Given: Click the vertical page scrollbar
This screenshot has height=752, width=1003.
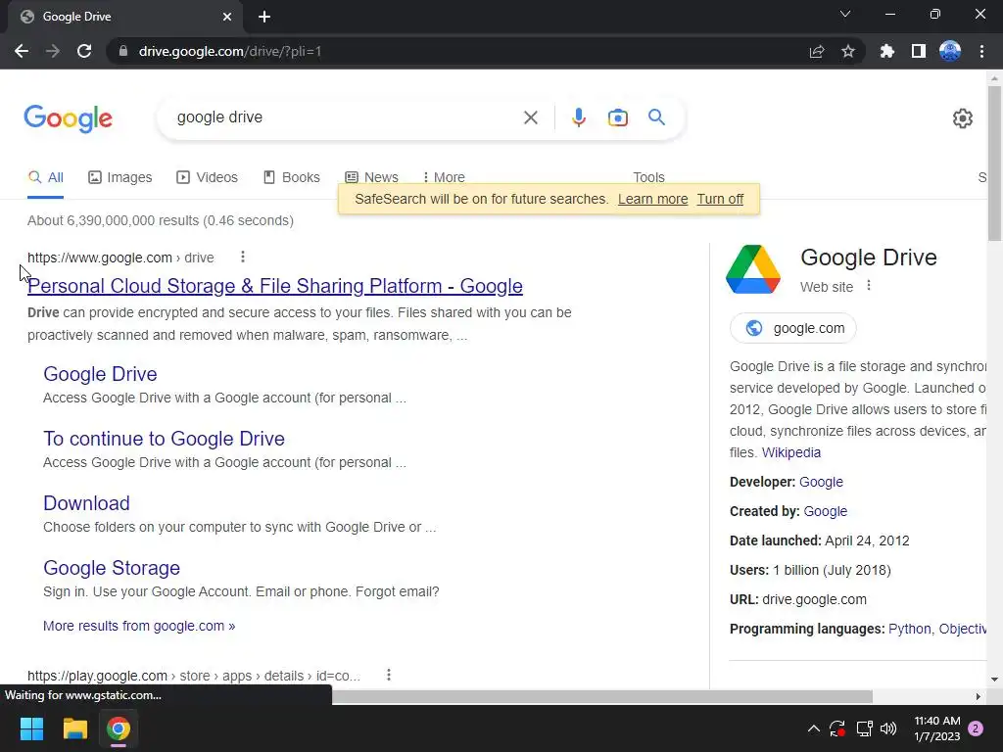Looking at the screenshot, I should (x=994, y=164).
